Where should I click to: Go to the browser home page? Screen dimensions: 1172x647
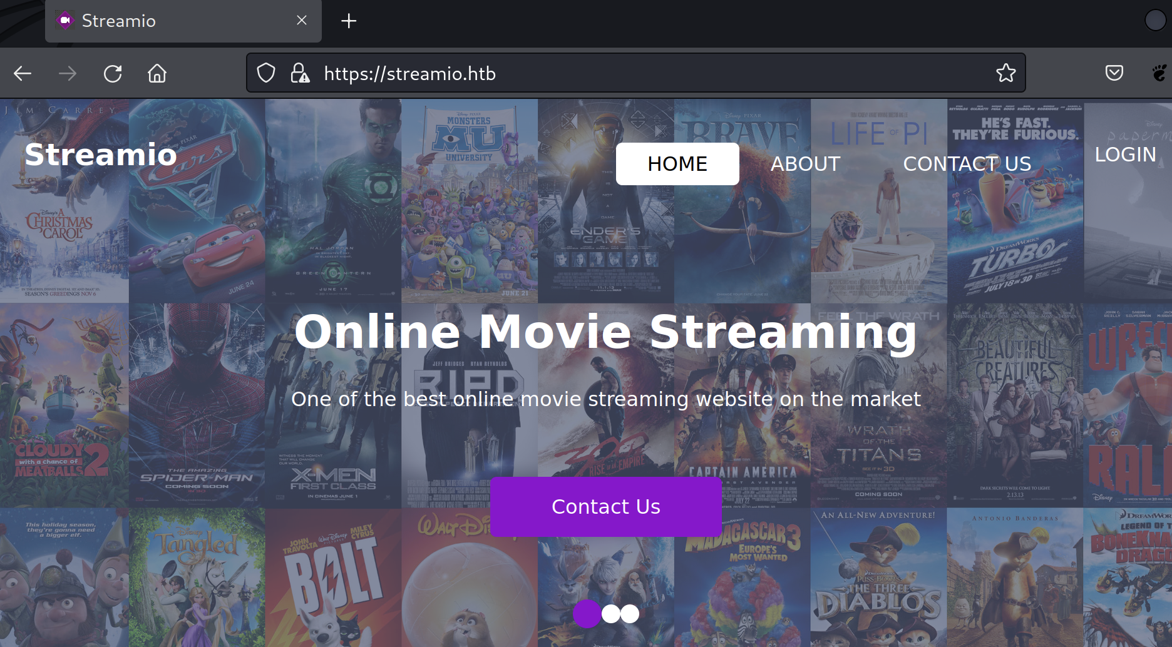(x=157, y=74)
